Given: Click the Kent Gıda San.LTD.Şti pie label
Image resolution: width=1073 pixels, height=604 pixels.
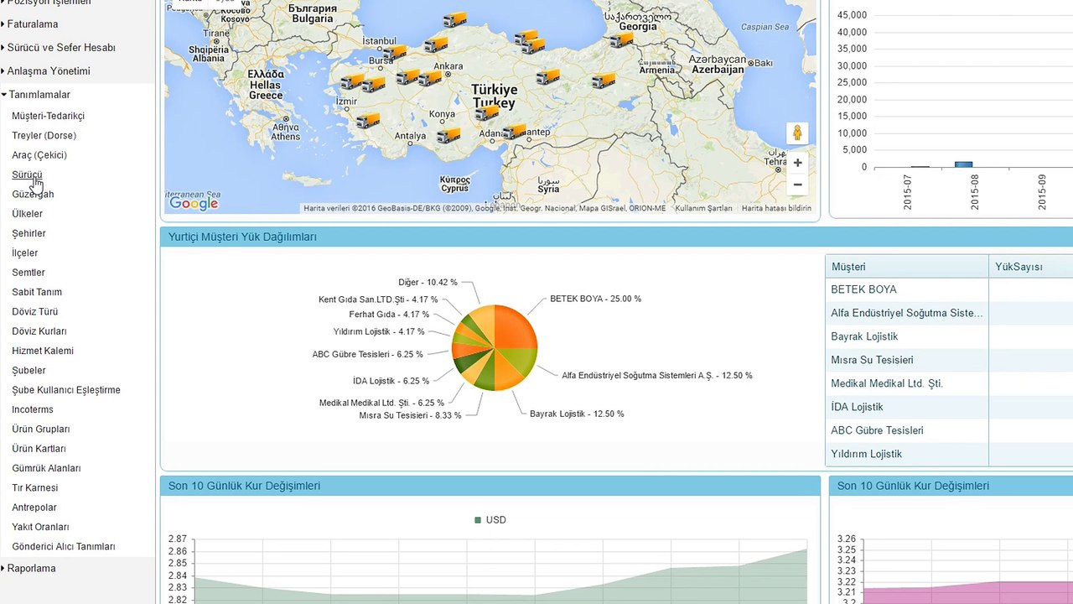Looking at the screenshot, I should point(378,299).
